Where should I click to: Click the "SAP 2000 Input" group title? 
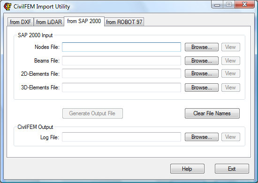pyautogui.click(x=35, y=35)
